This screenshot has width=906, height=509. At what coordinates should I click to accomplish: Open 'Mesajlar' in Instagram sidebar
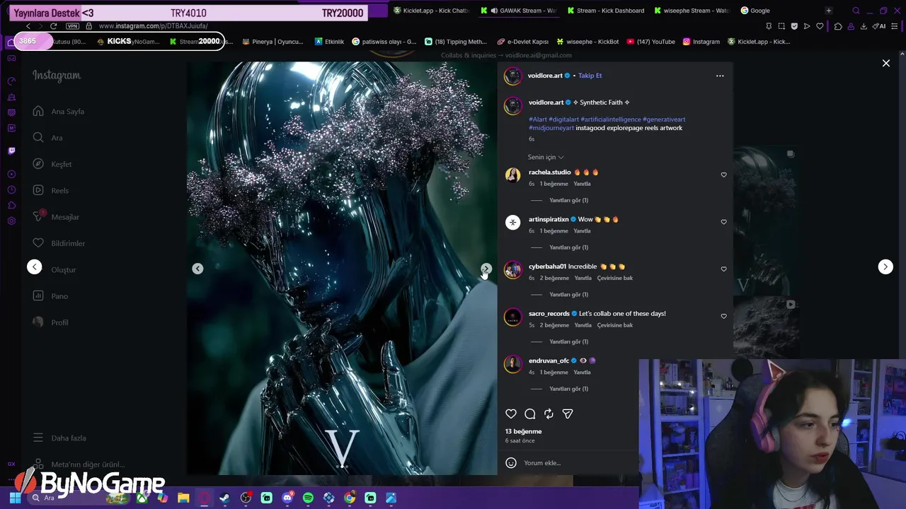click(x=56, y=217)
